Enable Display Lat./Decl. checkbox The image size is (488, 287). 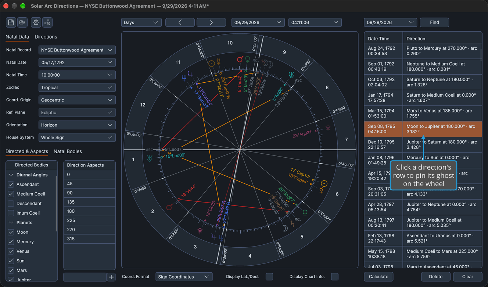pos(269,277)
